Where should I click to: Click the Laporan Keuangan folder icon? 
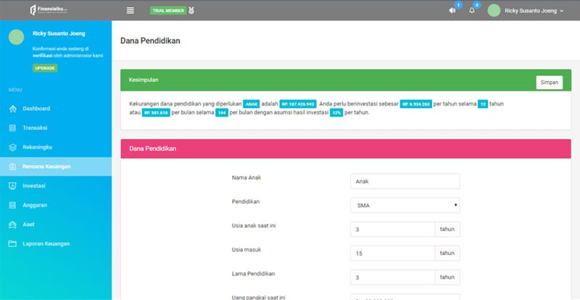coord(12,243)
